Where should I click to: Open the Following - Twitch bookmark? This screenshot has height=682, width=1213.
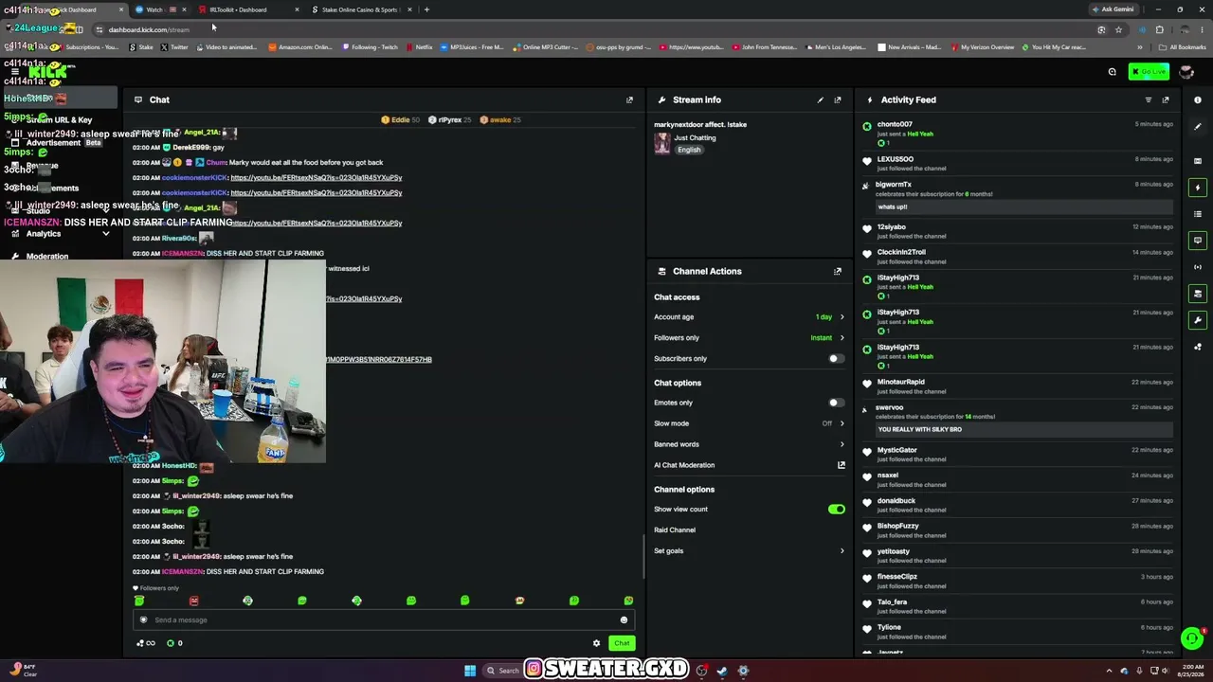[370, 47]
